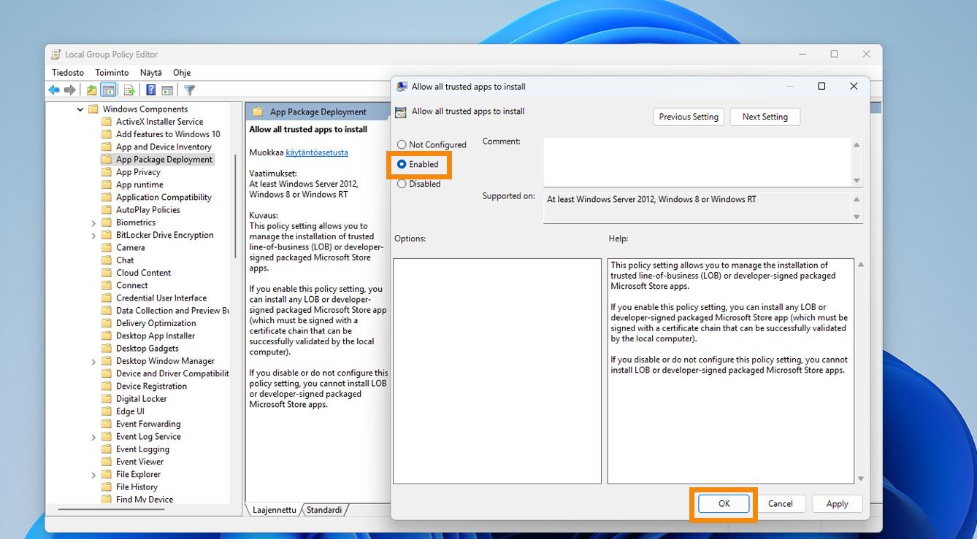Image resolution: width=977 pixels, height=539 pixels.
Task: Switch to the Standardi tab
Action: [324, 510]
